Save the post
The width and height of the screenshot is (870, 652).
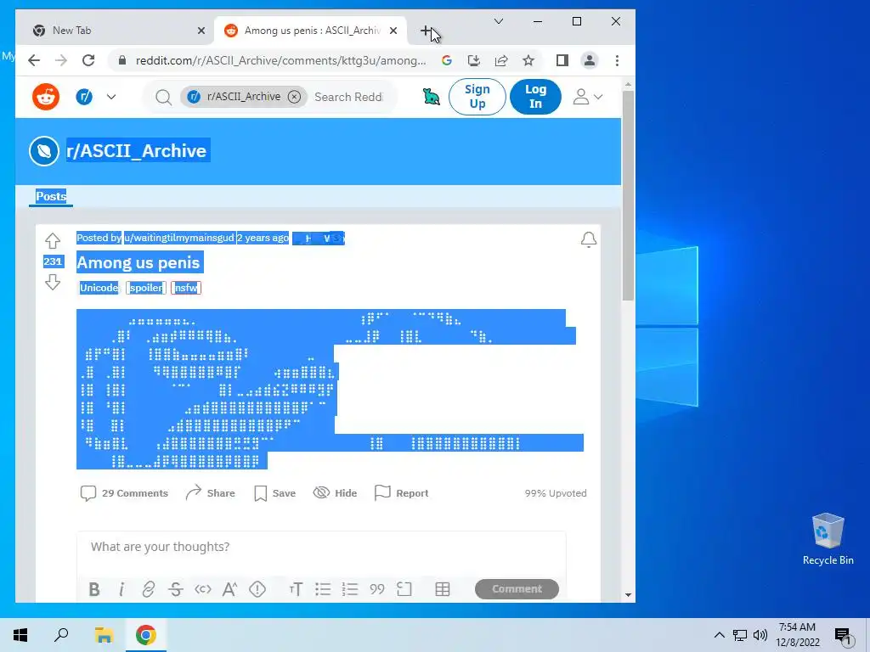point(274,493)
